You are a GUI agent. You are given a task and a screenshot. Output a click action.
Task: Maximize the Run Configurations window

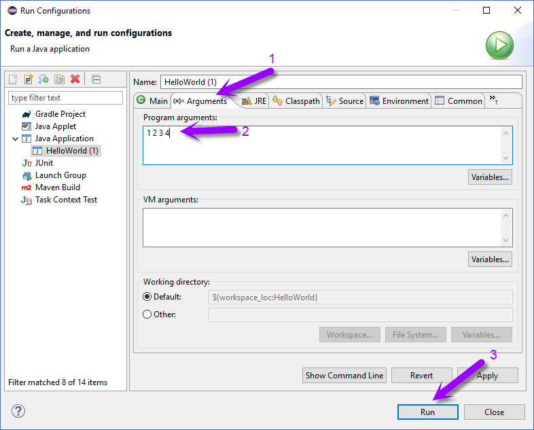(486, 10)
